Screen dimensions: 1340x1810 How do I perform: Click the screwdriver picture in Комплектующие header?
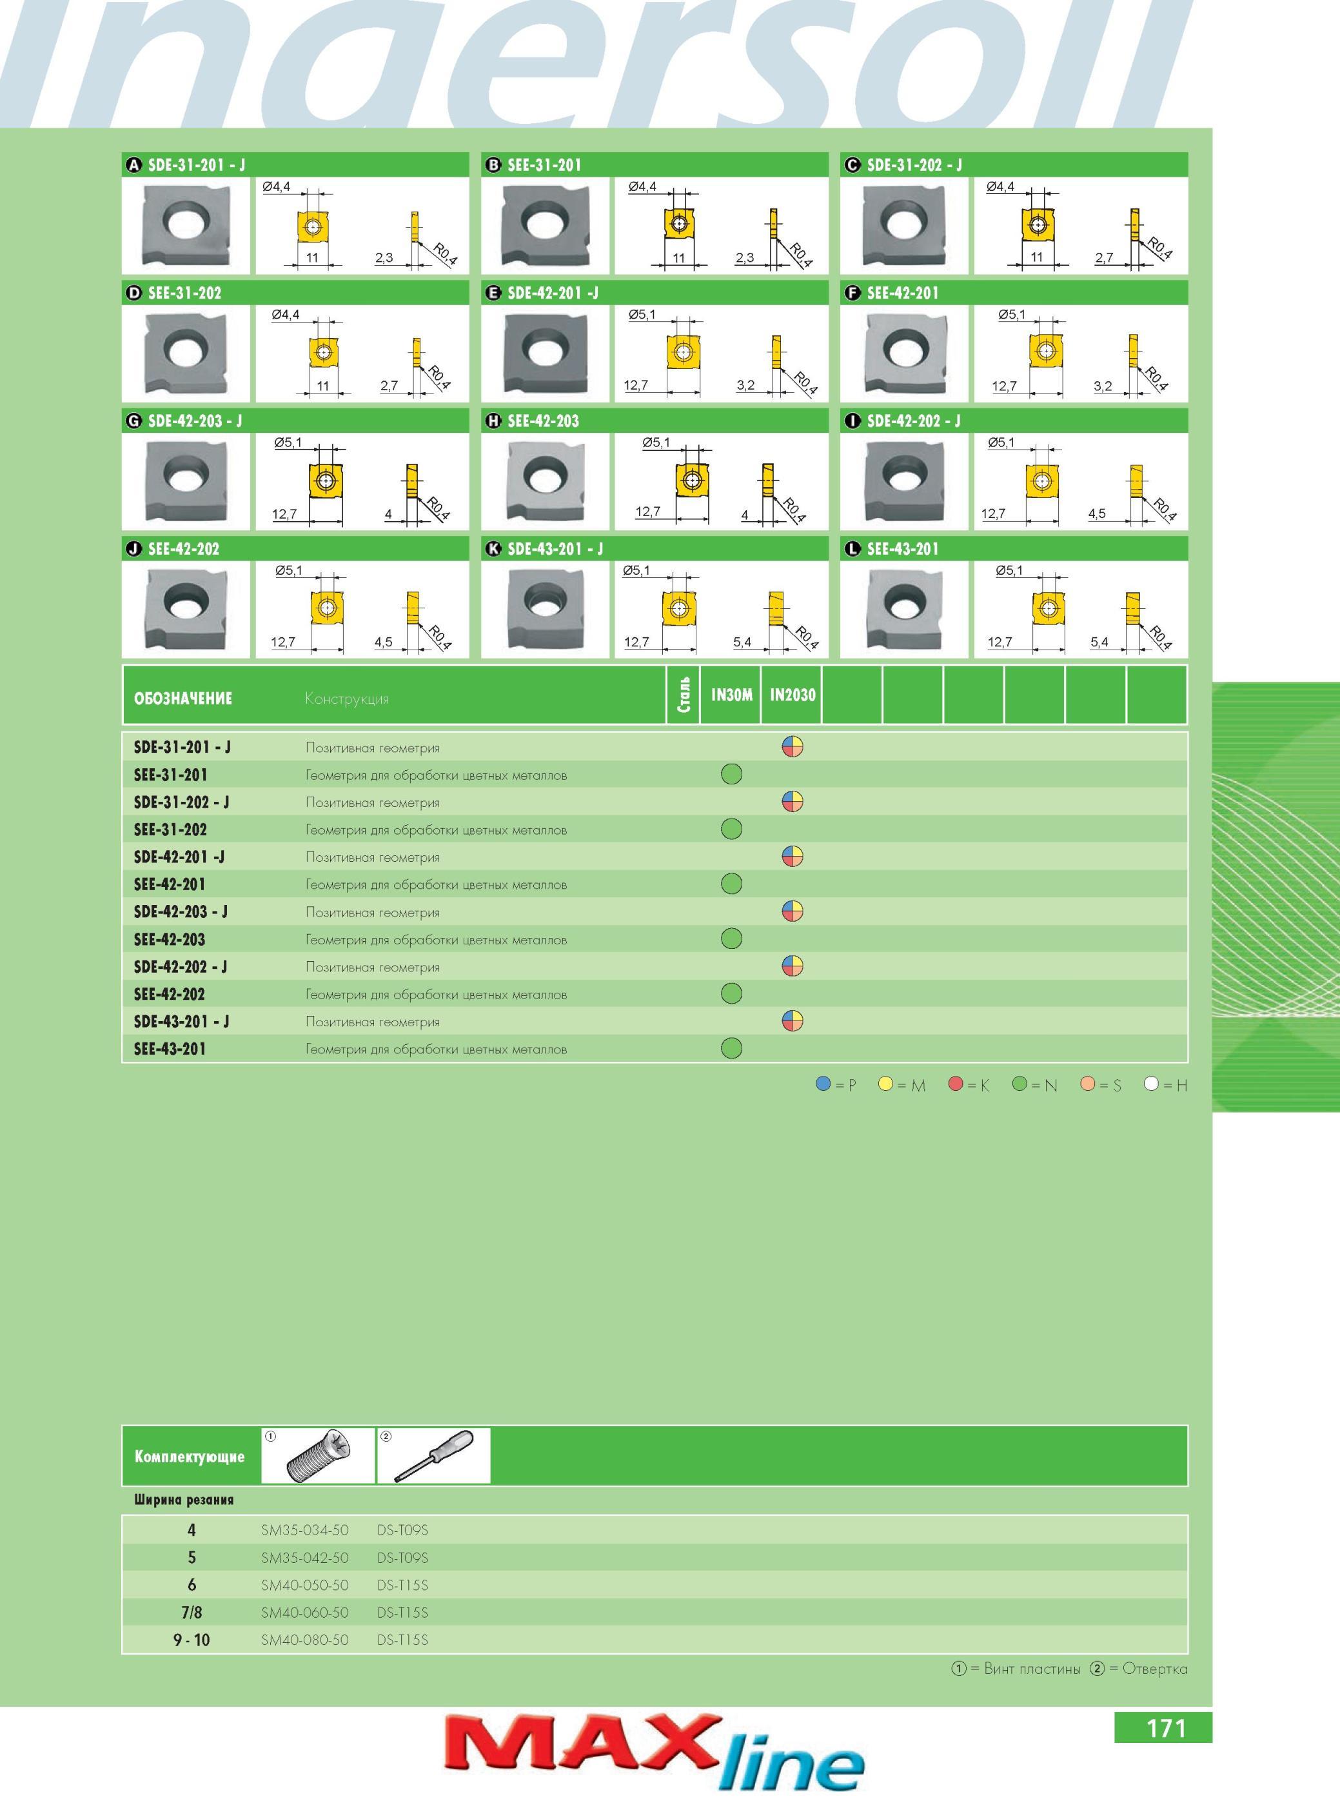434,1457
